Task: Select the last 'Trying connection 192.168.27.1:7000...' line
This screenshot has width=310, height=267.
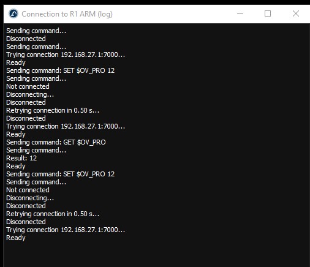Action: 66,230
